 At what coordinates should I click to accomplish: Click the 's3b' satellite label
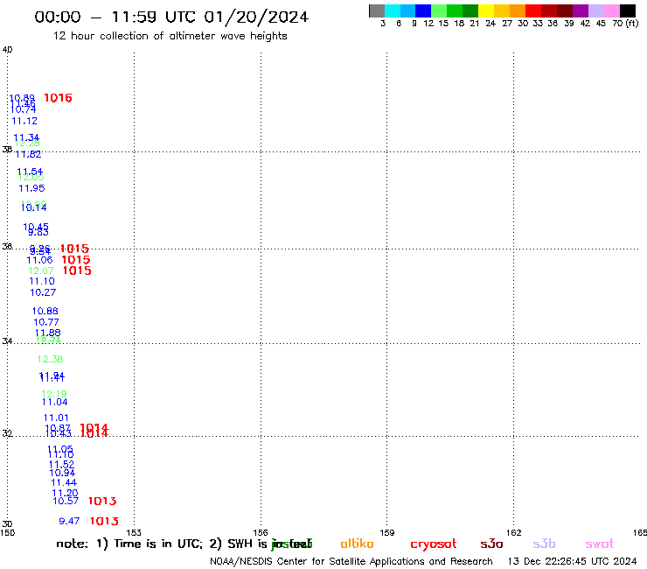coord(544,544)
